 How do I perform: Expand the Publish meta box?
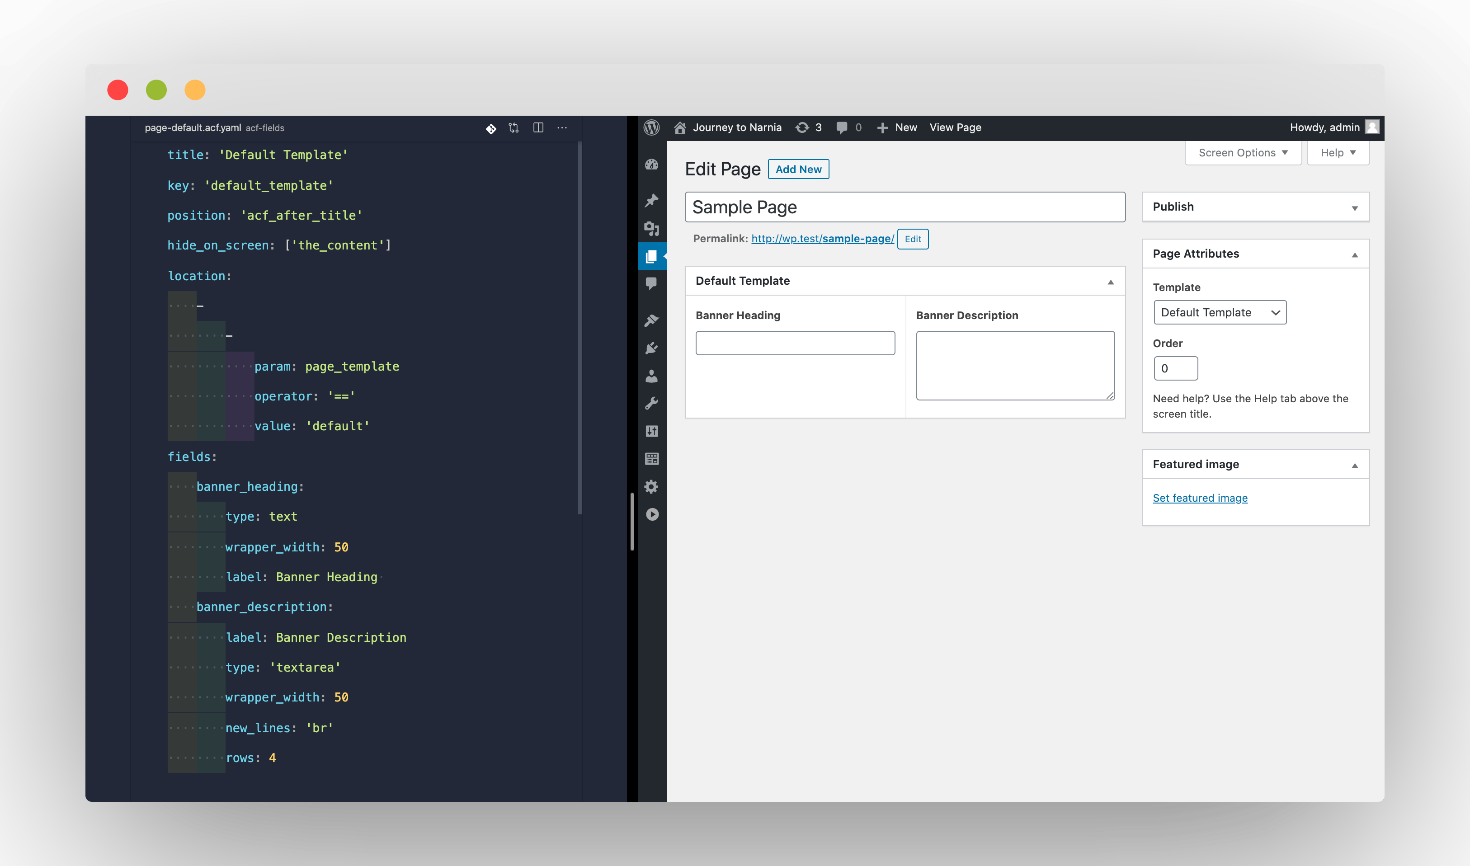coord(1354,208)
